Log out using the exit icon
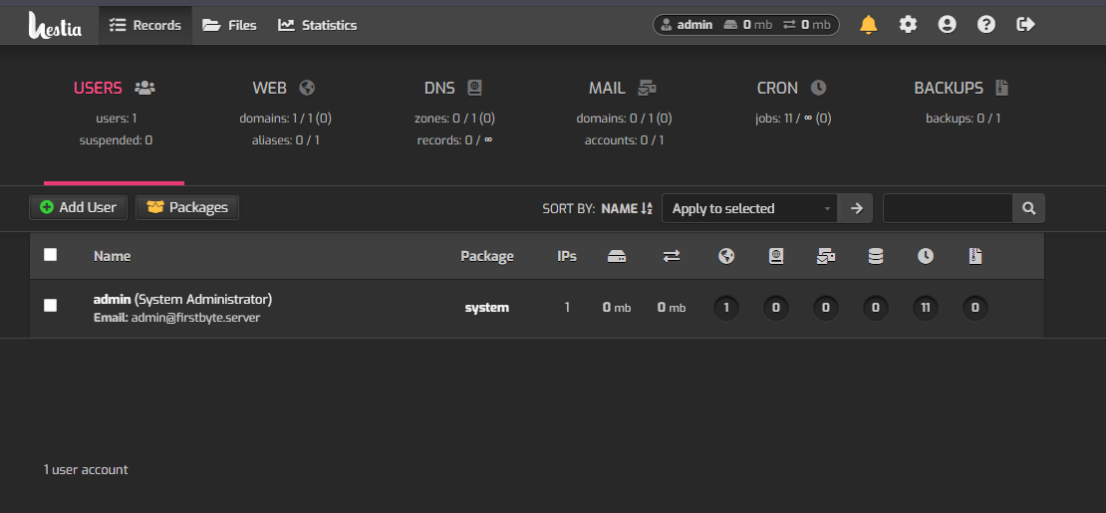Viewport: 1106px width, 513px height. click(x=1025, y=25)
